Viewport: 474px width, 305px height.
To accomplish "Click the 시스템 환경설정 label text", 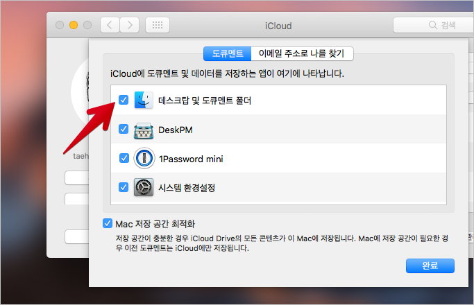I will point(187,188).
